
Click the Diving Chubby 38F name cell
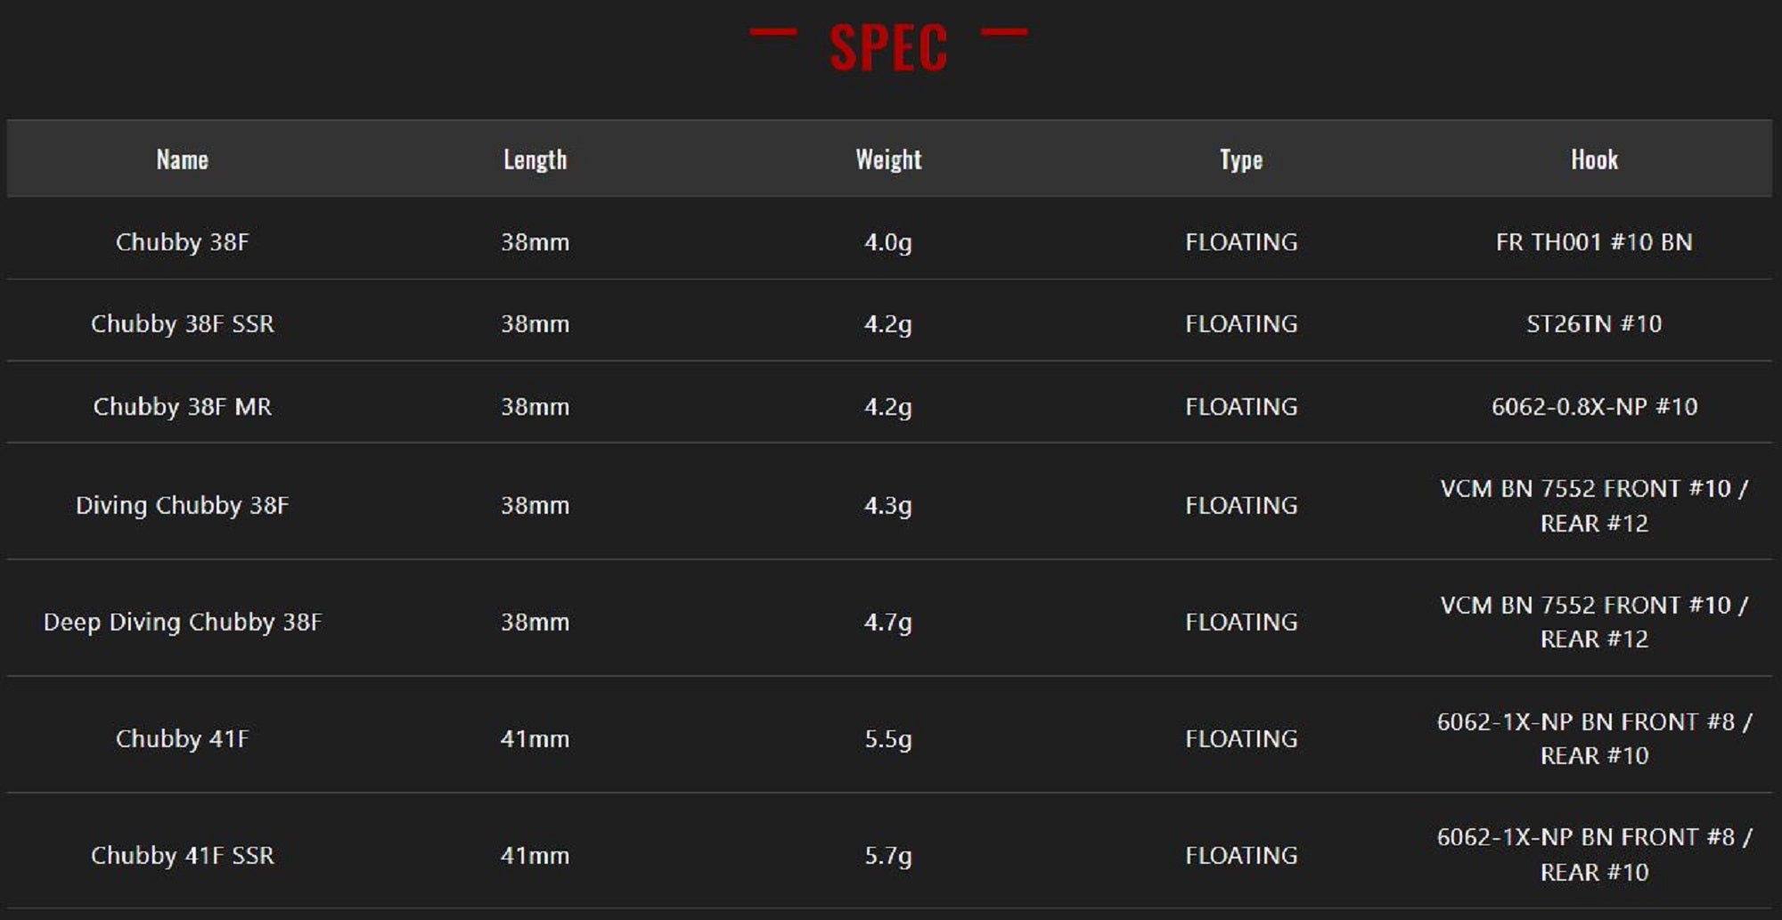(x=182, y=506)
